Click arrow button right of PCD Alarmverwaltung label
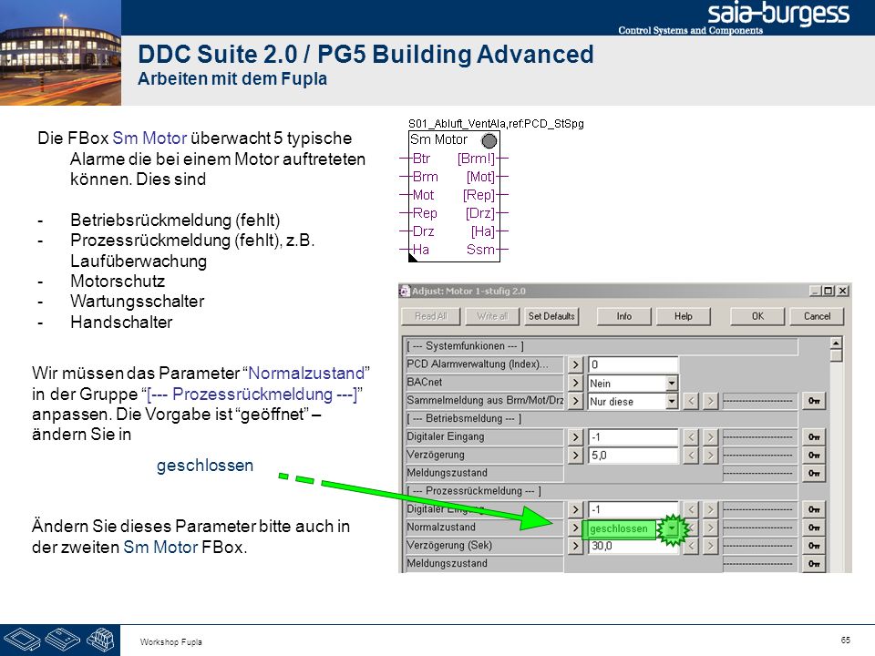875x656 pixels. click(x=575, y=364)
